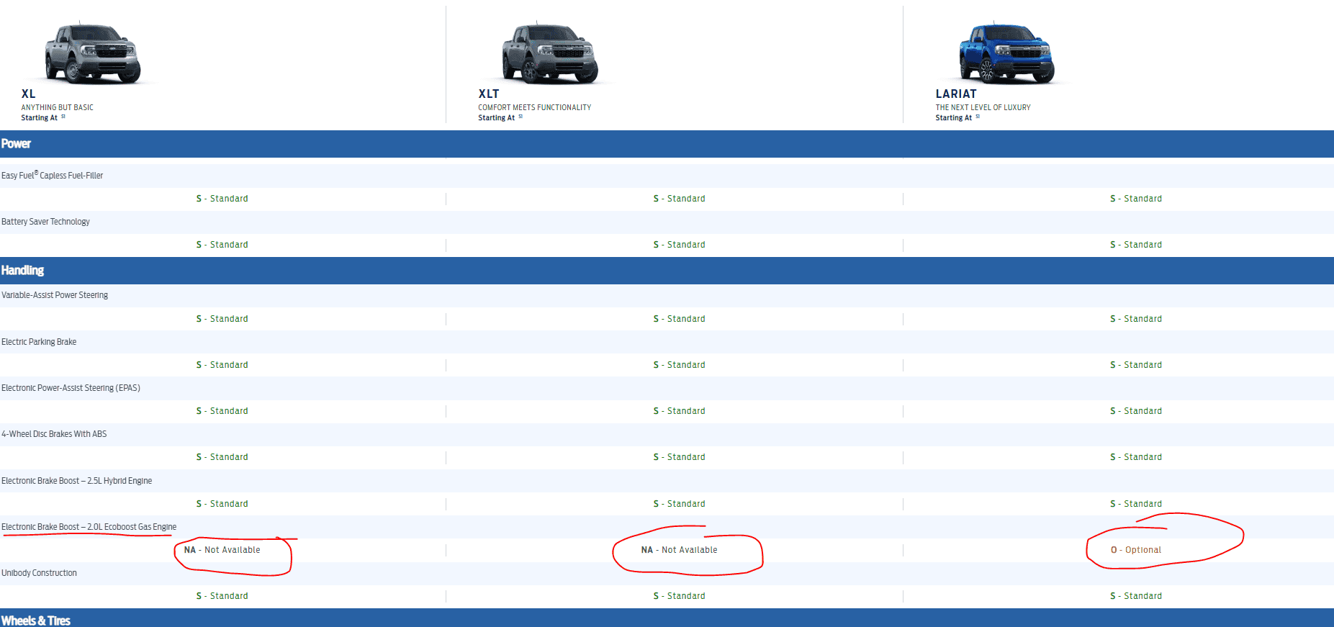Click the 'Anything But Basic' tagline
The image size is (1334, 627).
pyautogui.click(x=57, y=107)
